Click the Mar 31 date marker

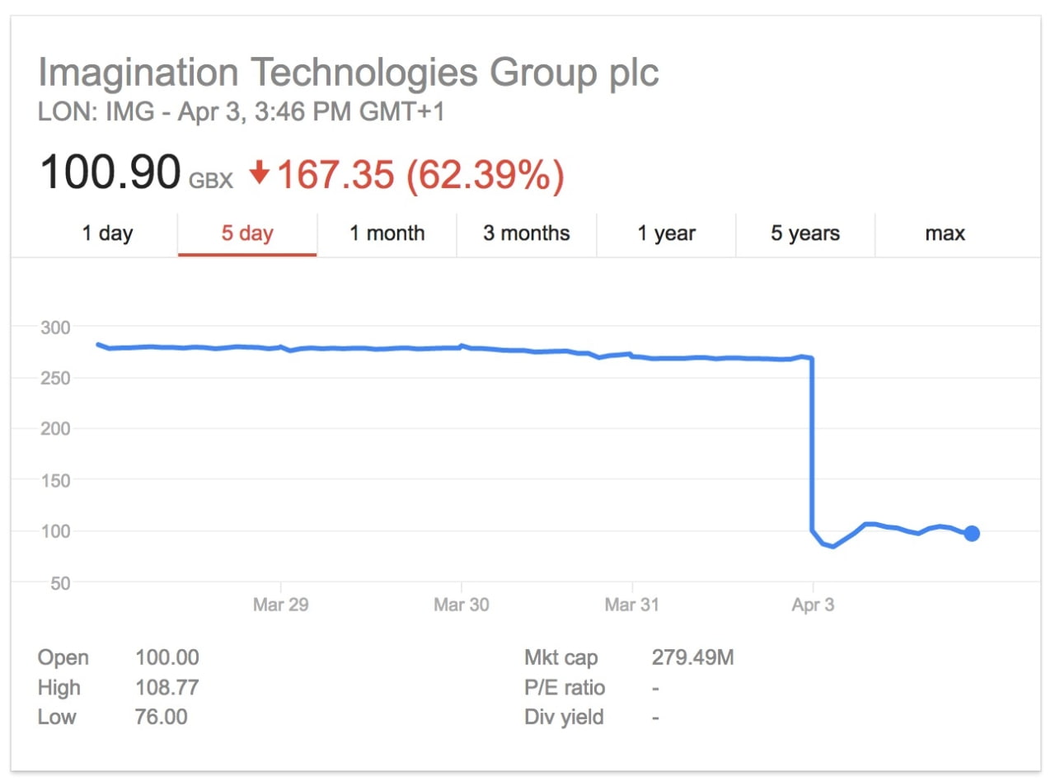click(631, 605)
